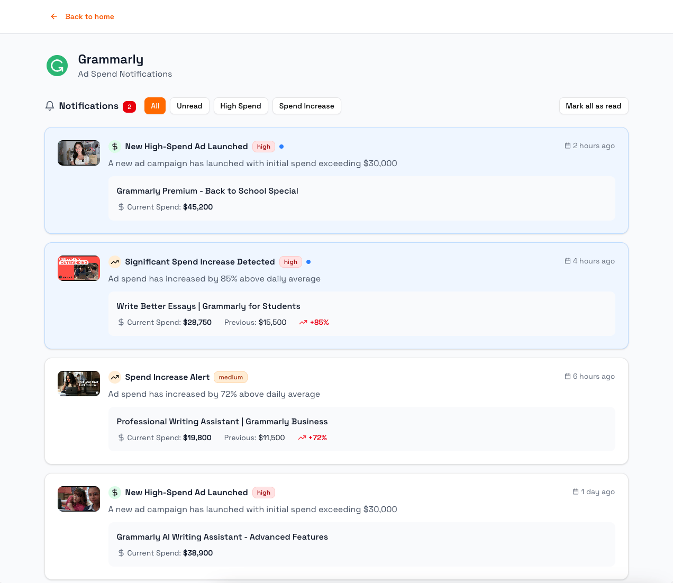Click the +72% increase value

tap(318, 438)
